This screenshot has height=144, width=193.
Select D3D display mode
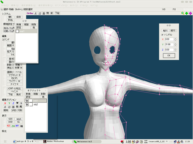coord(11,122)
